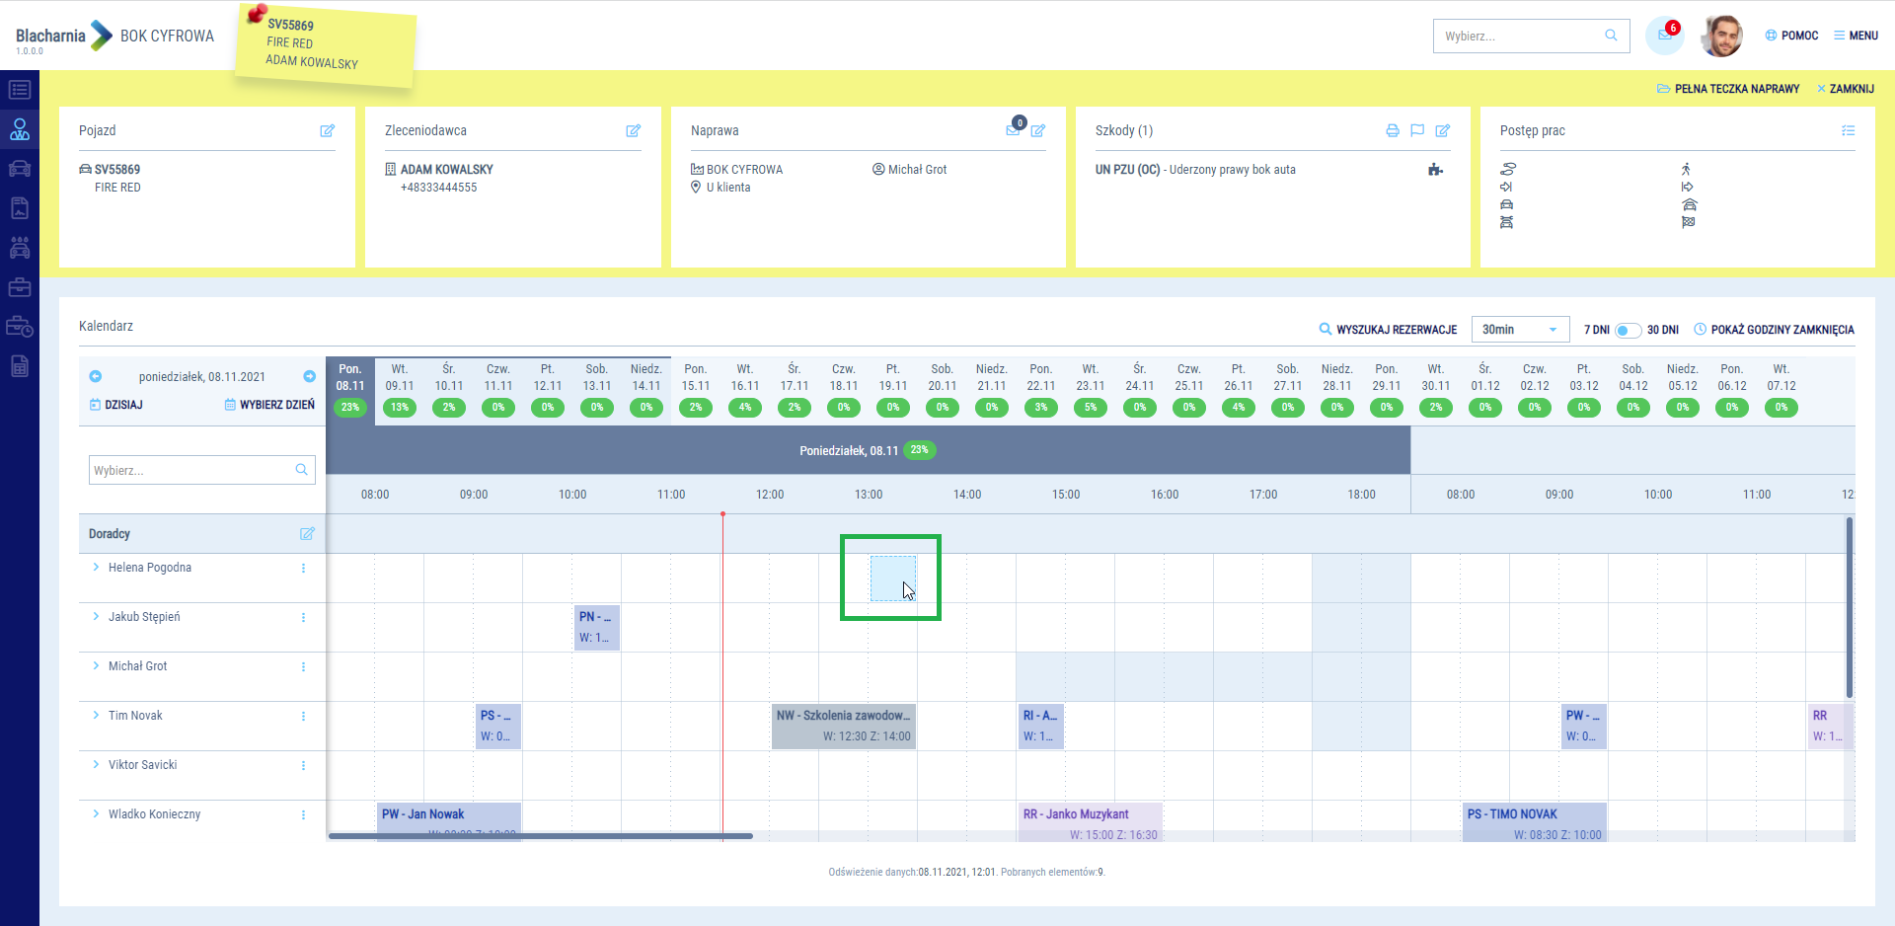Screen dimensions: 1895x926
Task: Open PEŁNA TECZKA NAPRAWY link
Action: [x=1727, y=89]
